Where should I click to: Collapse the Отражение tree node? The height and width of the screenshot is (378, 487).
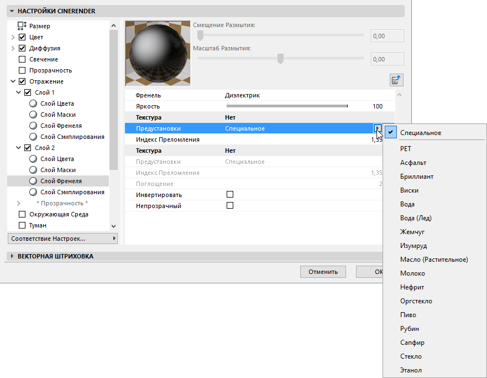coord(13,81)
